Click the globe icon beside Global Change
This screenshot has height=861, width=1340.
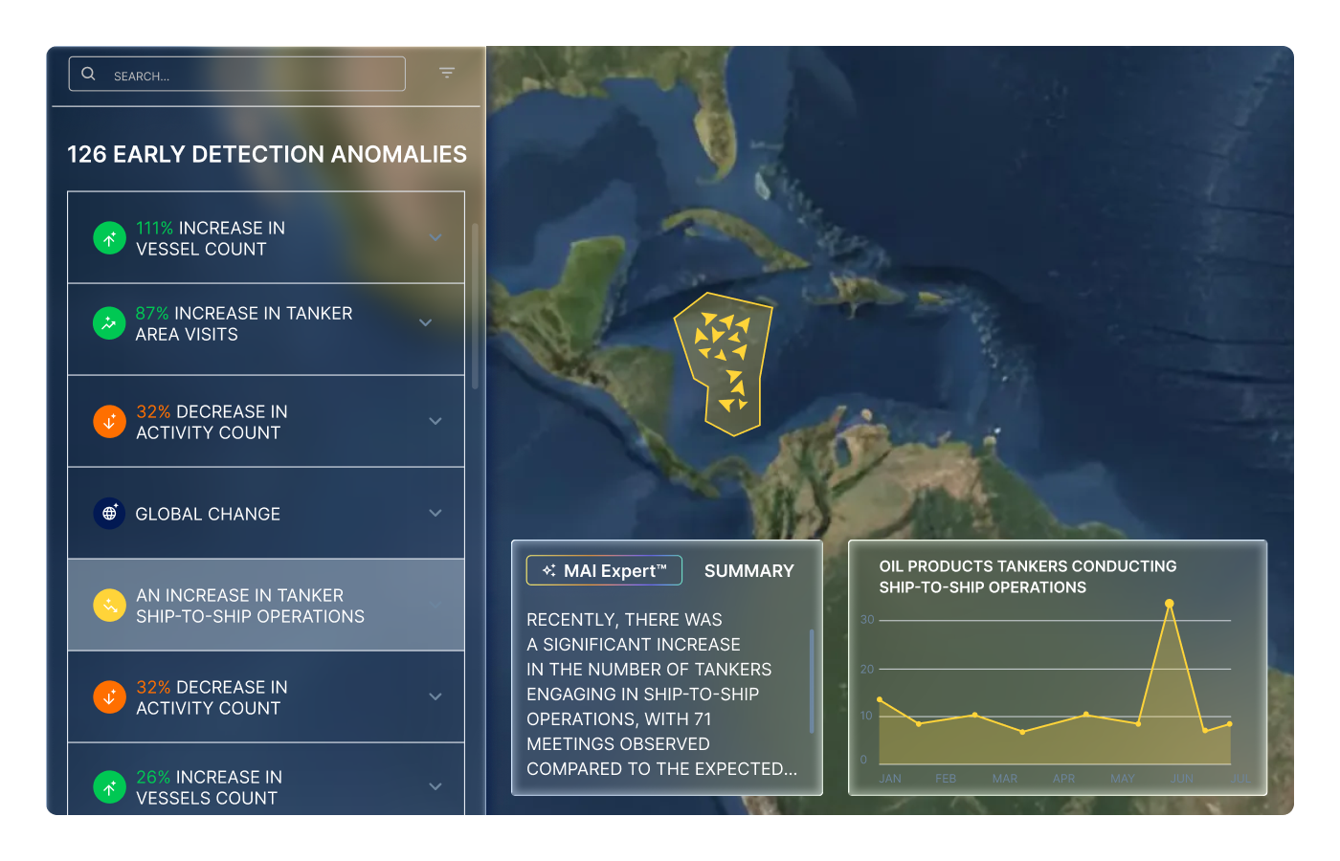click(109, 514)
